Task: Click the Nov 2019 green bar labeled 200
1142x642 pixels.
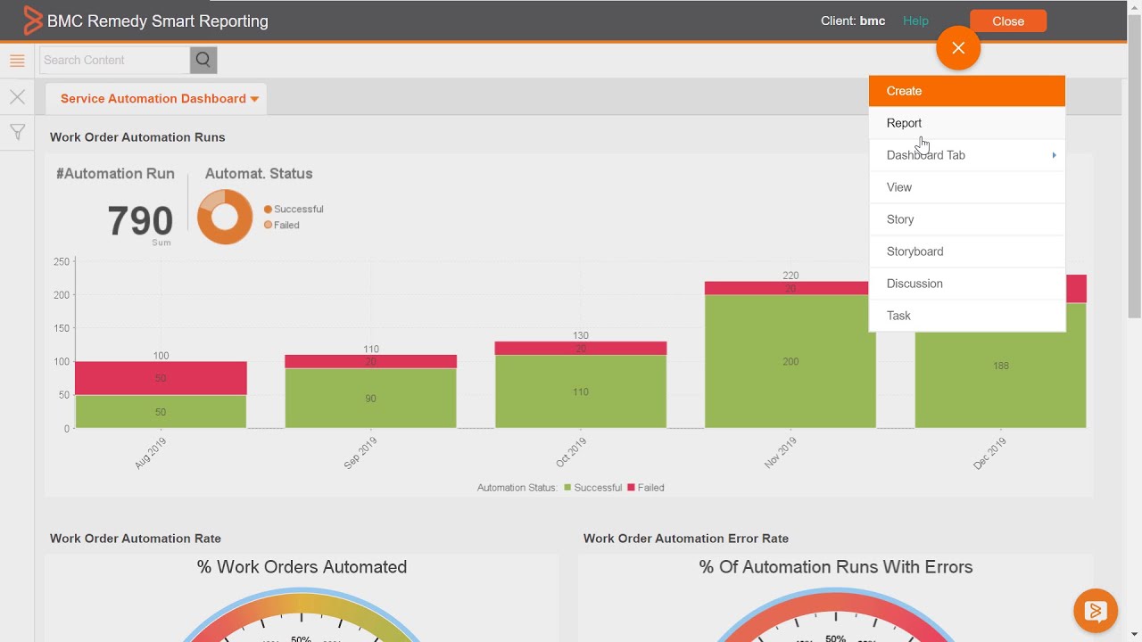Action: click(790, 361)
